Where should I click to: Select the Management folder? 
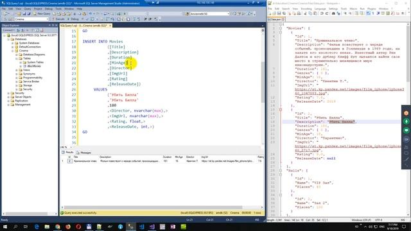[22, 105]
